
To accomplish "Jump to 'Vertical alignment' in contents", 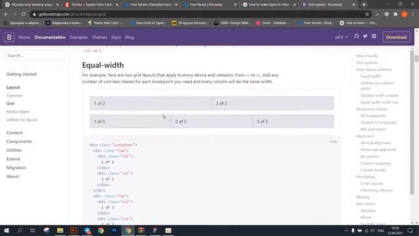I will [375, 143].
